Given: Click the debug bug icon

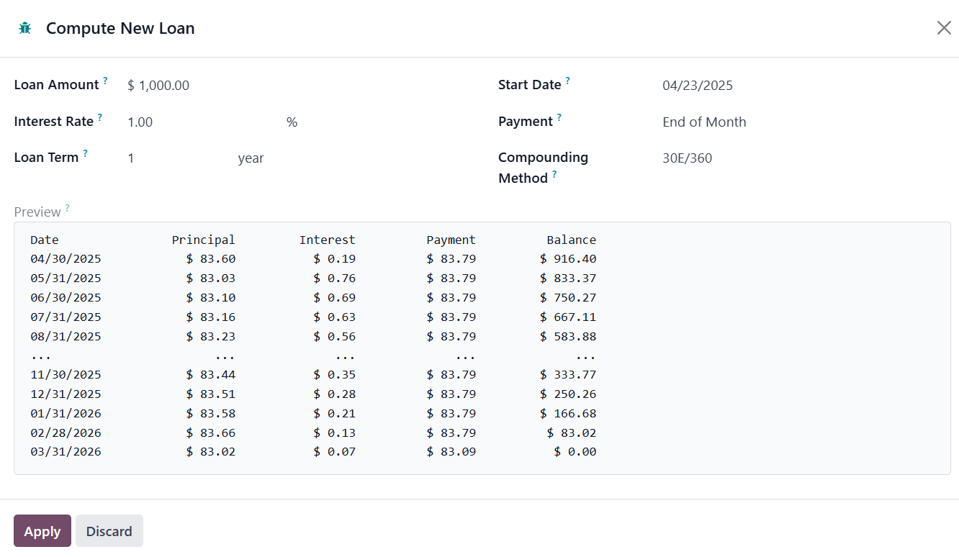Looking at the screenshot, I should pyautogui.click(x=25, y=29).
